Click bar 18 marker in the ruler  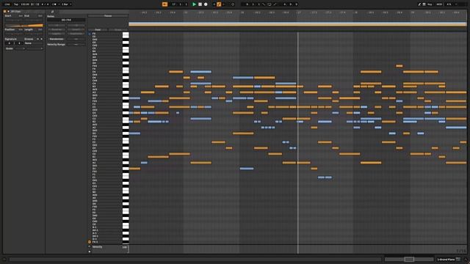[x=355, y=12]
